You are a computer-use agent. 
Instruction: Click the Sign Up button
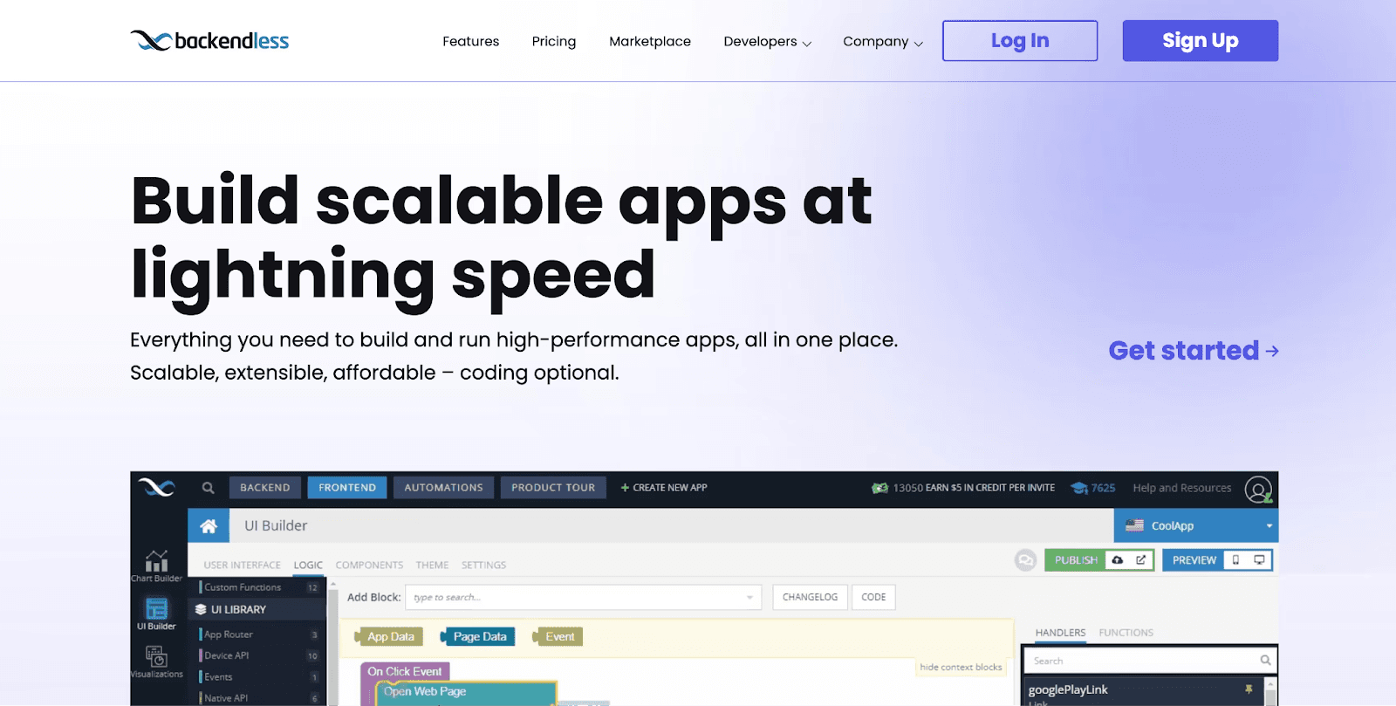1201,41
